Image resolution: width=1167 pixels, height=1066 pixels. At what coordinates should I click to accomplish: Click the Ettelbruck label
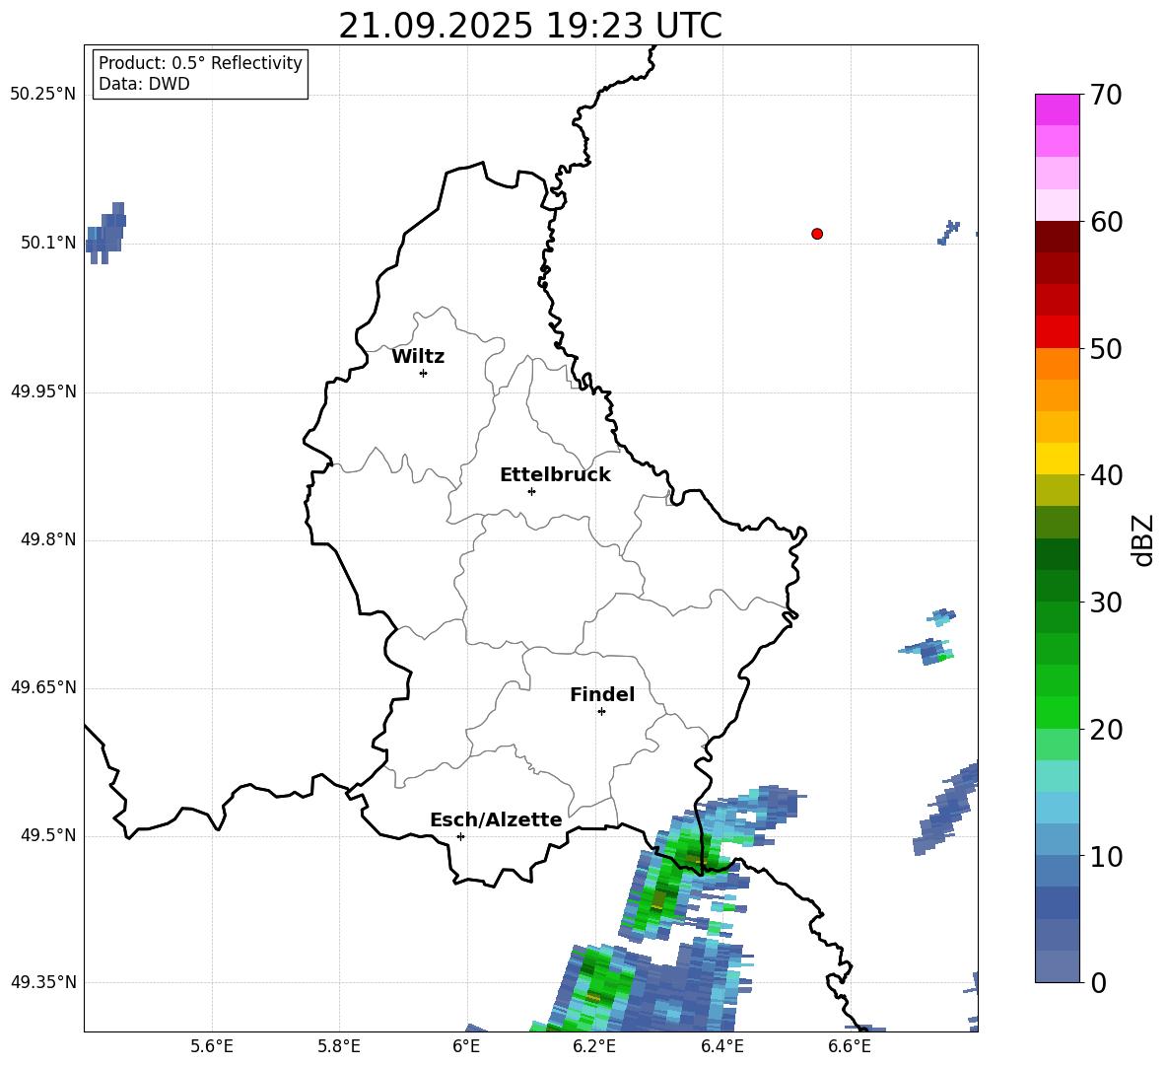pyautogui.click(x=555, y=475)
